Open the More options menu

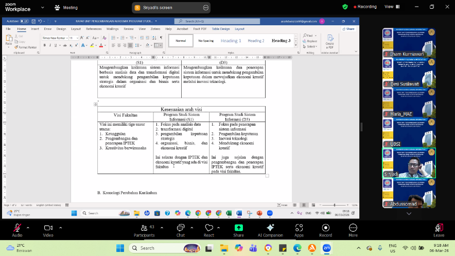[x=353, y=228]
